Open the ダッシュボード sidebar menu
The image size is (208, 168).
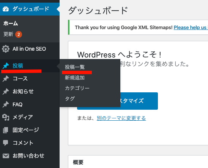30,9
